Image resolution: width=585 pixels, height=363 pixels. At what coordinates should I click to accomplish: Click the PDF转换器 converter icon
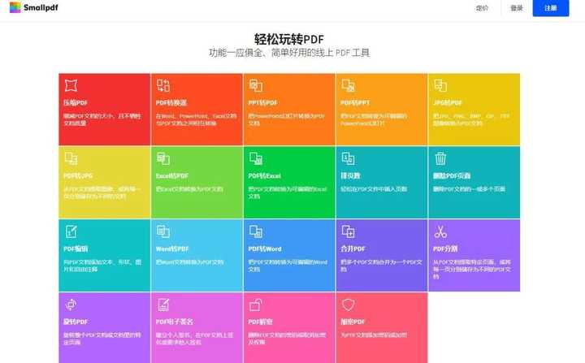163,85
